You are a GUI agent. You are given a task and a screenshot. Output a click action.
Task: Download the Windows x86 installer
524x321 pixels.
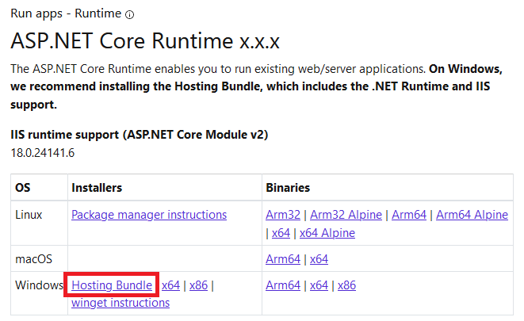pos(198,285)
